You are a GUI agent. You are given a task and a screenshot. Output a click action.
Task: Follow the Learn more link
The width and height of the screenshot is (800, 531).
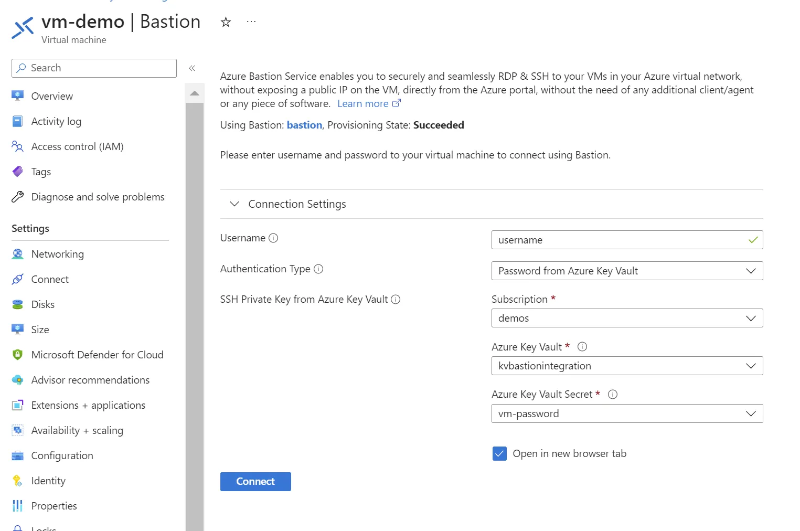(363, 104)
